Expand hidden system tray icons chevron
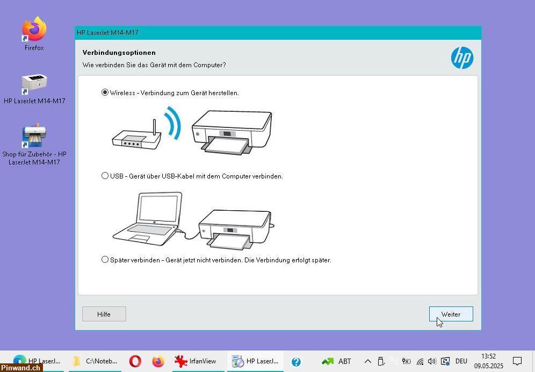The height and width of the screenshot is (372, 535). coord(368,361)
